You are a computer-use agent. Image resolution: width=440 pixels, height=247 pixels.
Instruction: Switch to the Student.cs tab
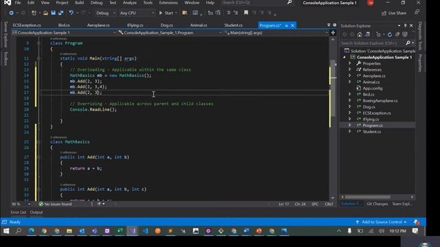(233, 25)
